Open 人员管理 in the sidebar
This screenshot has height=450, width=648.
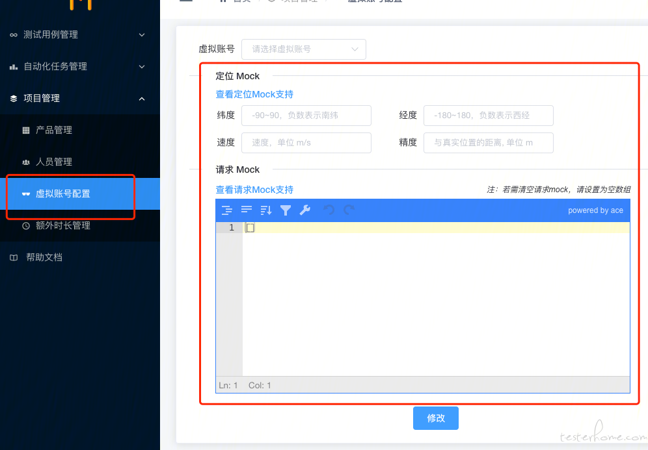(80, 162)
